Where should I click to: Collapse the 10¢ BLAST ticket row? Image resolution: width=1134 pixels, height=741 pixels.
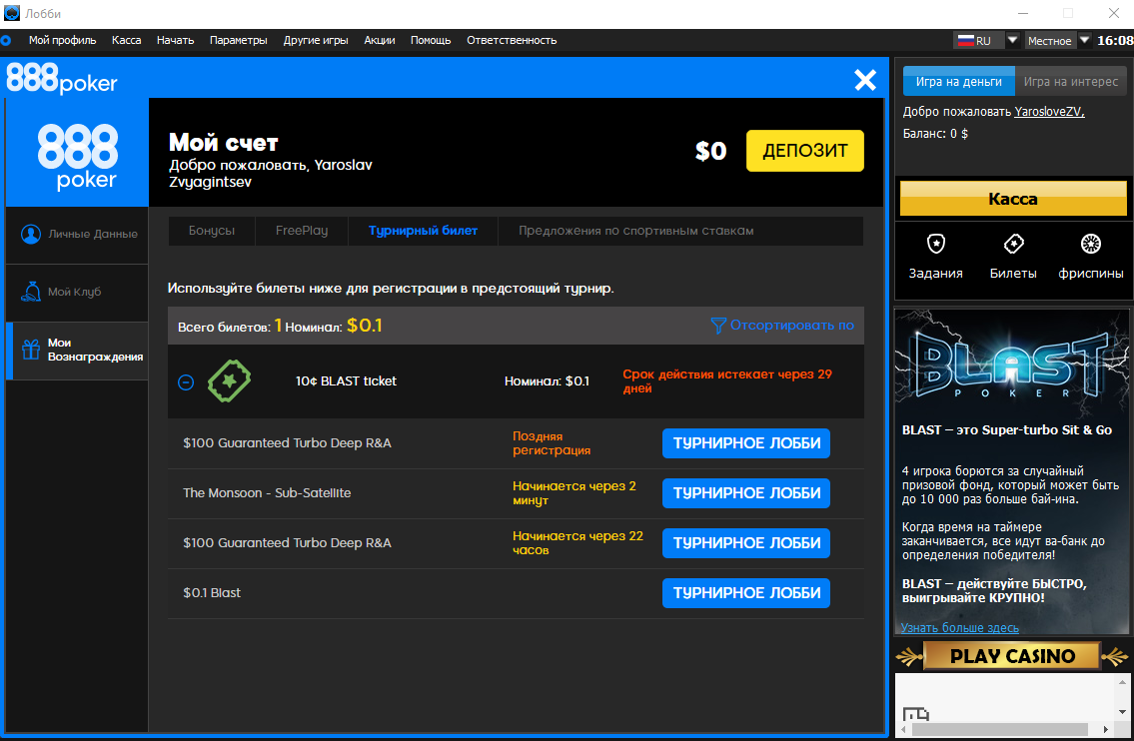(x=186, y=381)
